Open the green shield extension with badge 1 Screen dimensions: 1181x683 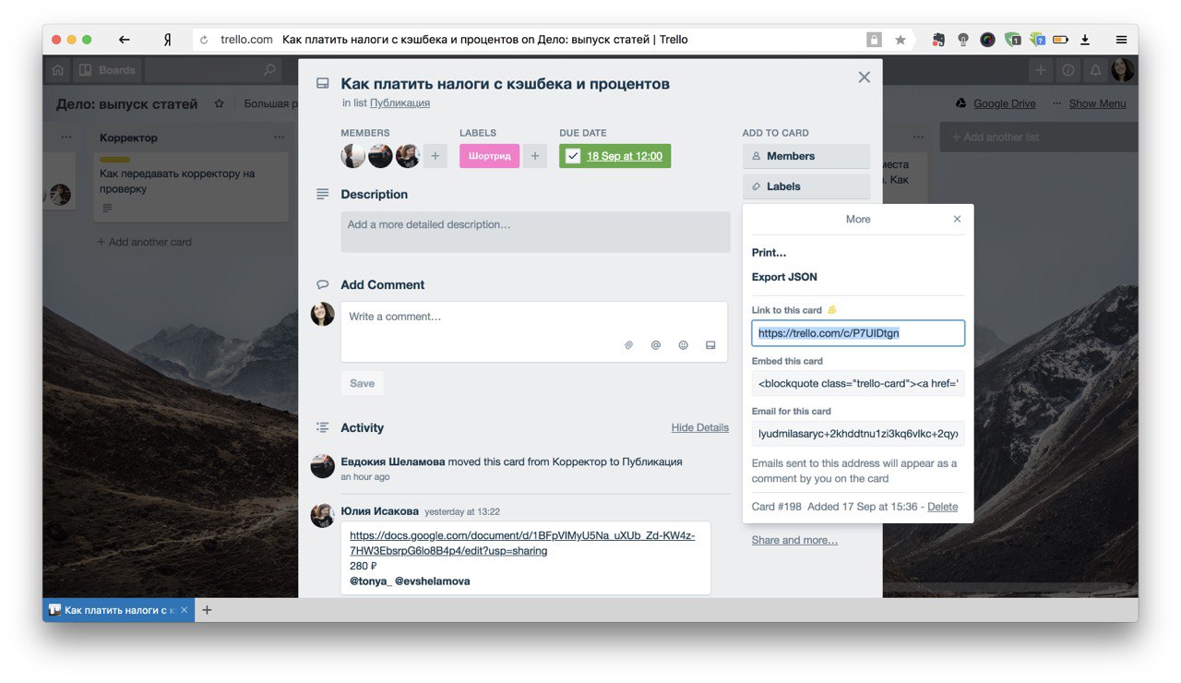click(x=1013, y=40)
